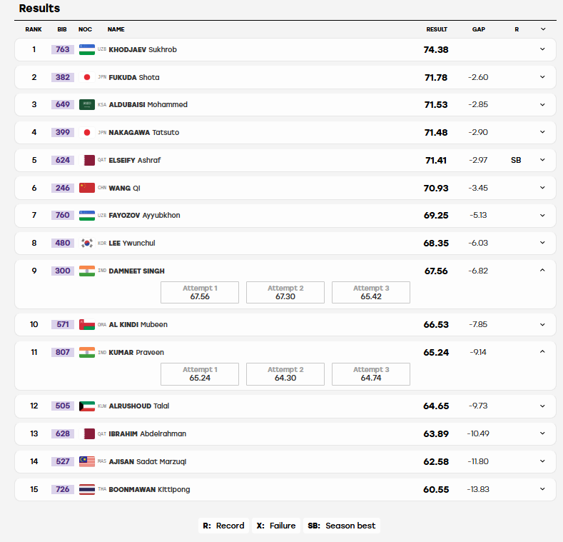Screen dimensions: 563x542
Task: Click the 'X: Failure' legend chip
Action: [x=275, y=526]
